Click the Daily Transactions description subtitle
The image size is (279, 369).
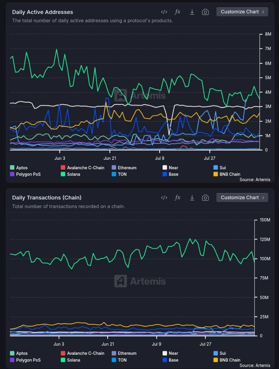coord(68,207)
